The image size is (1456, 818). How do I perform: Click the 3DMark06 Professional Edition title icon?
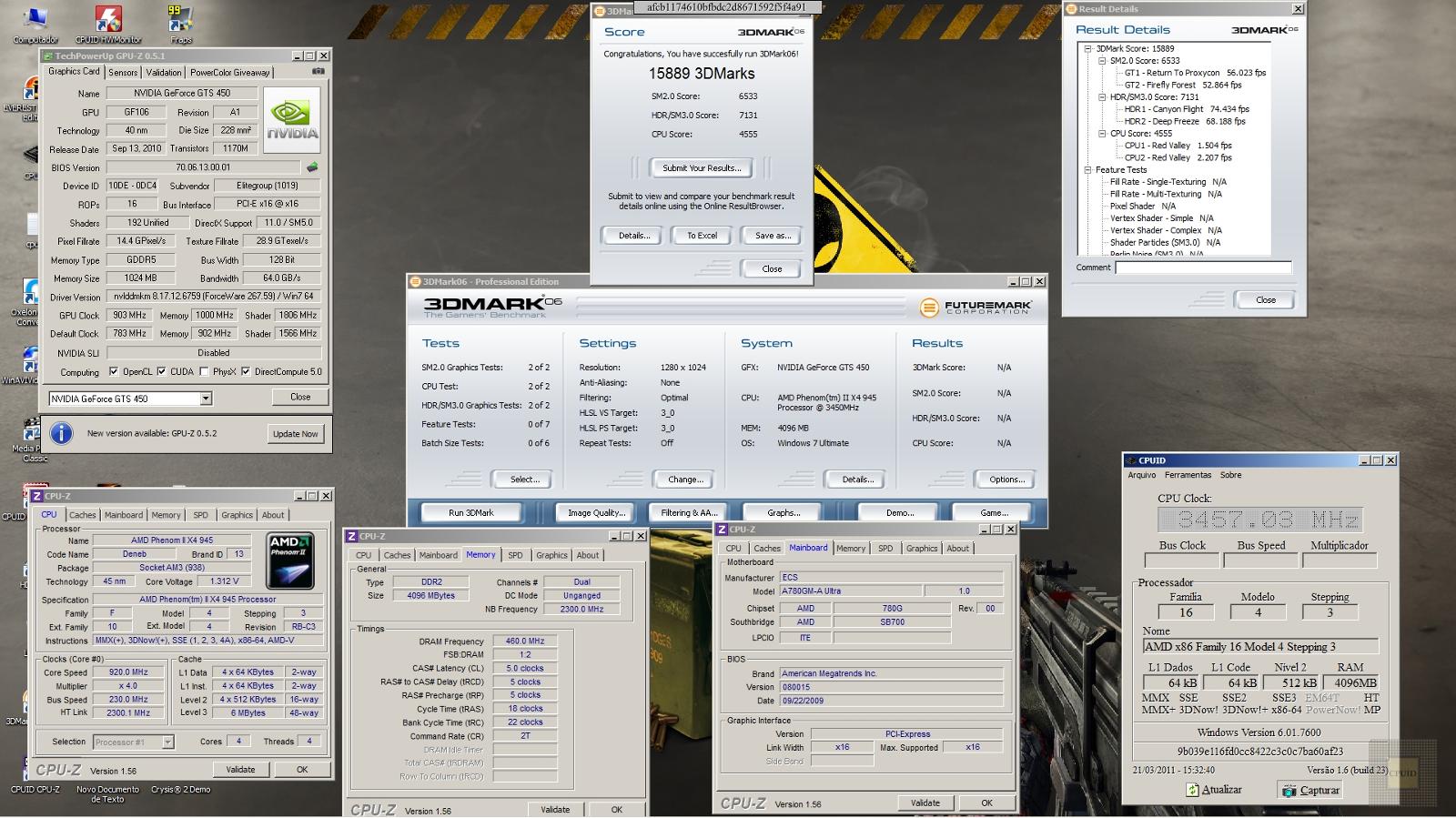pos(415,281)
